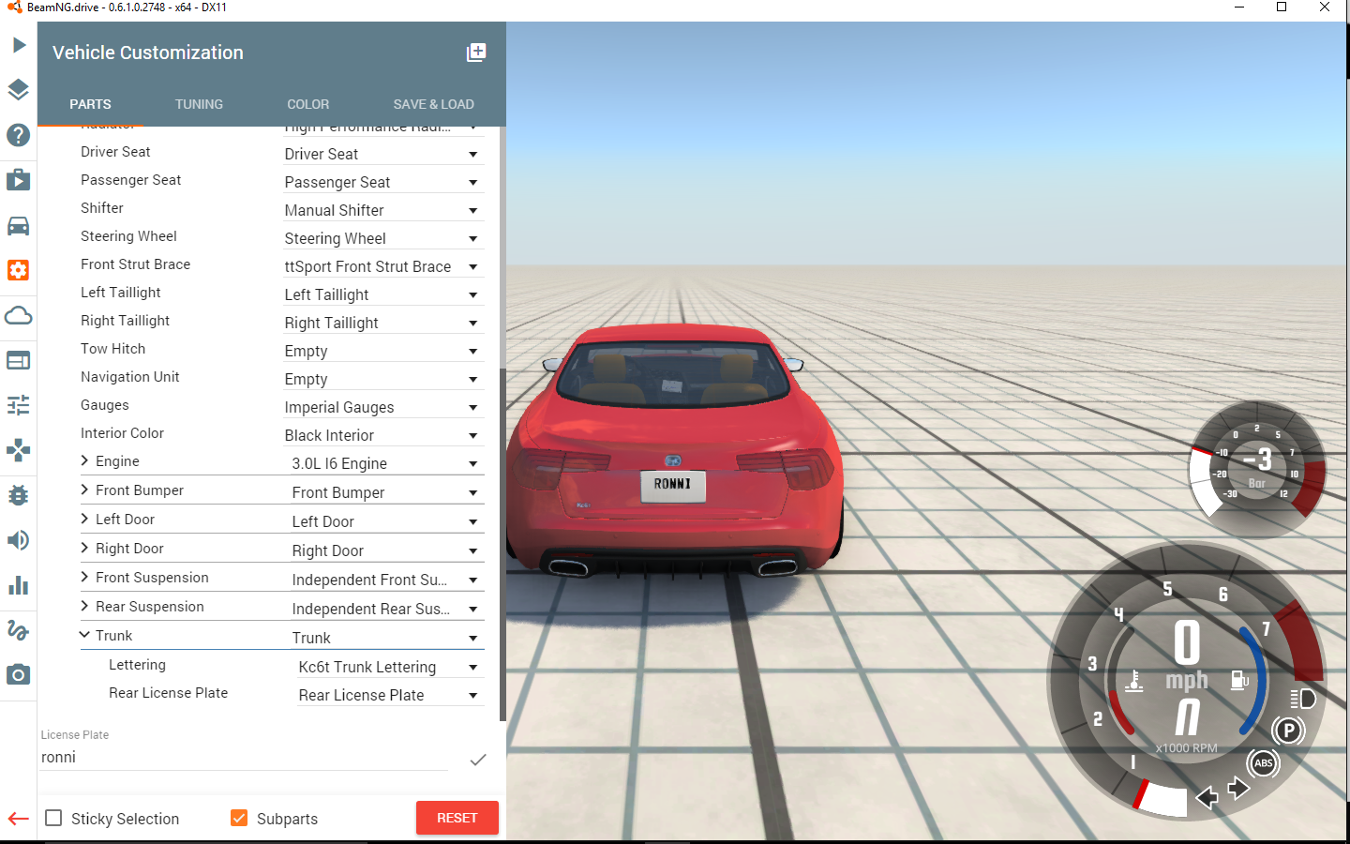Enable the Sticky Selection checkbox
Viewport: 1350px width, 844px height.
[54, 818]
